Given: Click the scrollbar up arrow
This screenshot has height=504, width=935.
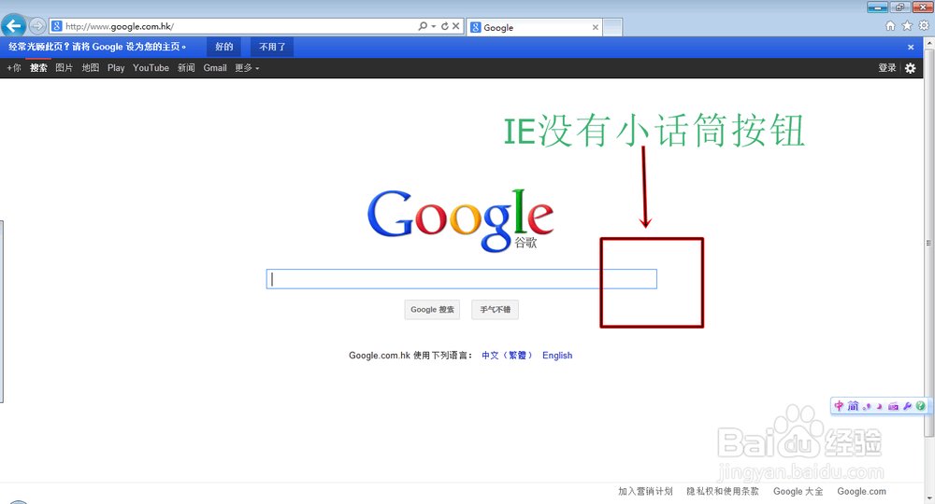Looking at the screenshot, I should coord(929,44).
